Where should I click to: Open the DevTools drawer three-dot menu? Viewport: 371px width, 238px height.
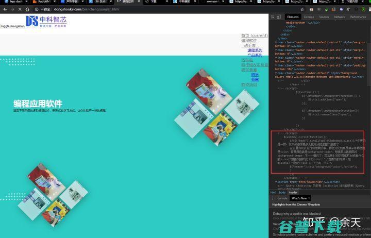click(x=273, y=198)
